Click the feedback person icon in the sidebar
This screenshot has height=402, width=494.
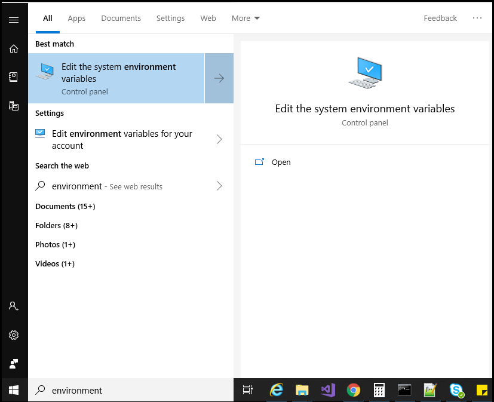[14, 364]
